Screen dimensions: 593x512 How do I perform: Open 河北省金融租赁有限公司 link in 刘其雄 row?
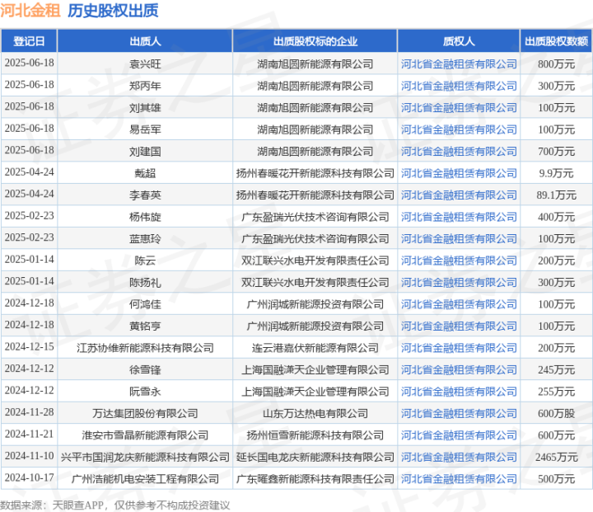click(x=459, y=108)
